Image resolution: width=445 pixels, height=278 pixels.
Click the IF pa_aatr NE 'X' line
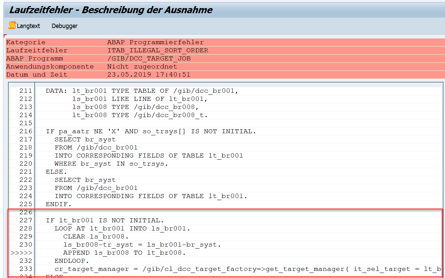coord(151,131)
